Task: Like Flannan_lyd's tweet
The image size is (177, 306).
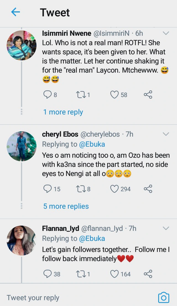Action: coord(114,274)
